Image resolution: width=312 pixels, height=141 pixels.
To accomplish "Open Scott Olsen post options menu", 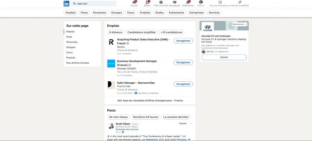I will pos(191,123).
